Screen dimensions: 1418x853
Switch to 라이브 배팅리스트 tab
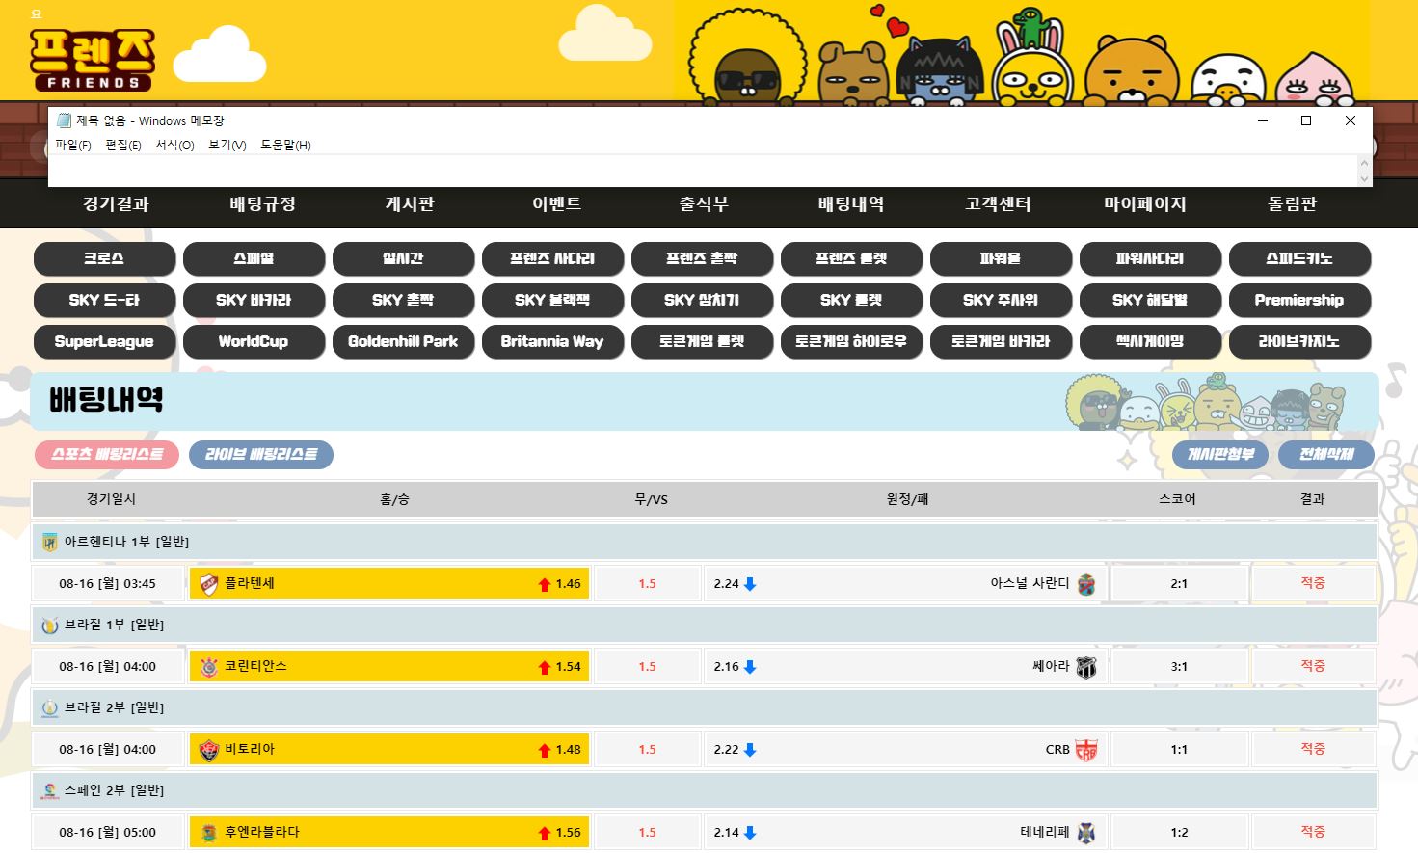click(261, 455)
